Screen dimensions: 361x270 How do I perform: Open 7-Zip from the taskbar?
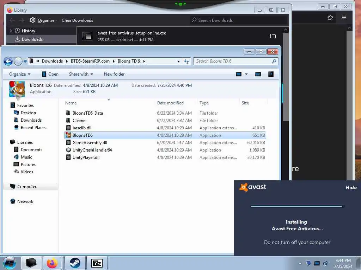click(x=97, y=263)
